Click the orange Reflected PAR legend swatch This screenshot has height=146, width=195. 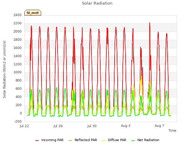(x=70, y=141)
